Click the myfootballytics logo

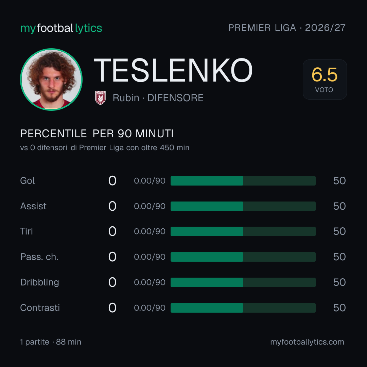[x=61, y=28]
